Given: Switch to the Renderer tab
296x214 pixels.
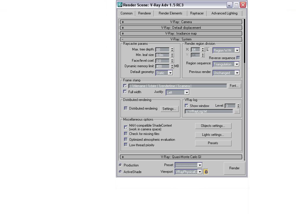Looking at the screenshot, I should (x=145, y=13).
